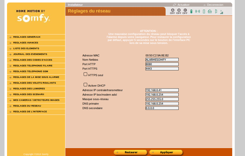The width and height of the screenshot is (245, 156).
Task: Open REGLAGES GENERAUX in the sidebar
Action: coord(27,37)
